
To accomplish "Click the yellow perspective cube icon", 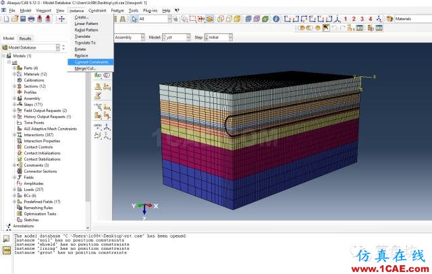I will coord(237,19).
